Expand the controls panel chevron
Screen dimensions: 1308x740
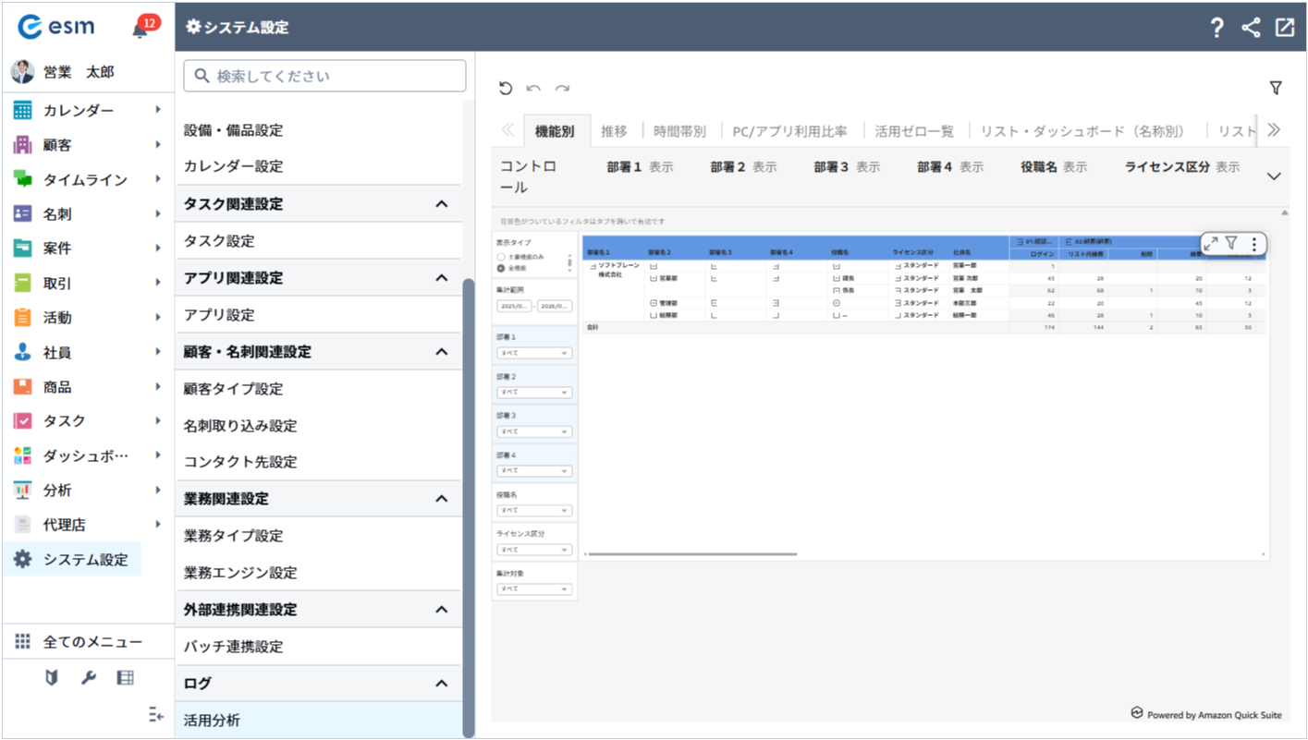1274,176
